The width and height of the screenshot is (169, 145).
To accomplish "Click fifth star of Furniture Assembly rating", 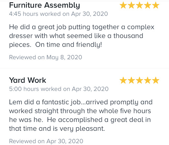I will tap(156, 5).
